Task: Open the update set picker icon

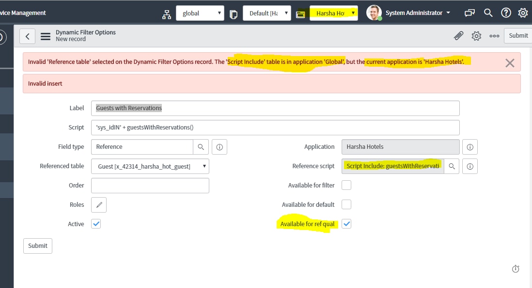Action: [234, 14]
